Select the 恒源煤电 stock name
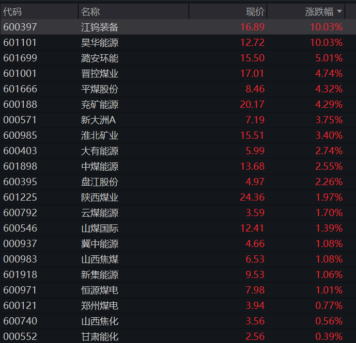 pyautogui.click(x=100, y=290)
